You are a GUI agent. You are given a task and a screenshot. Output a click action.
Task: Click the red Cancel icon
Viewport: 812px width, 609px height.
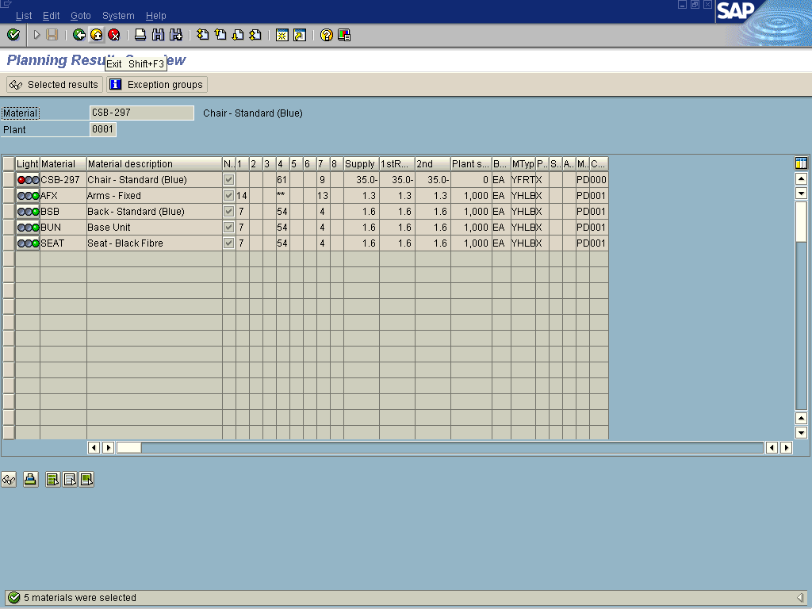114,35
